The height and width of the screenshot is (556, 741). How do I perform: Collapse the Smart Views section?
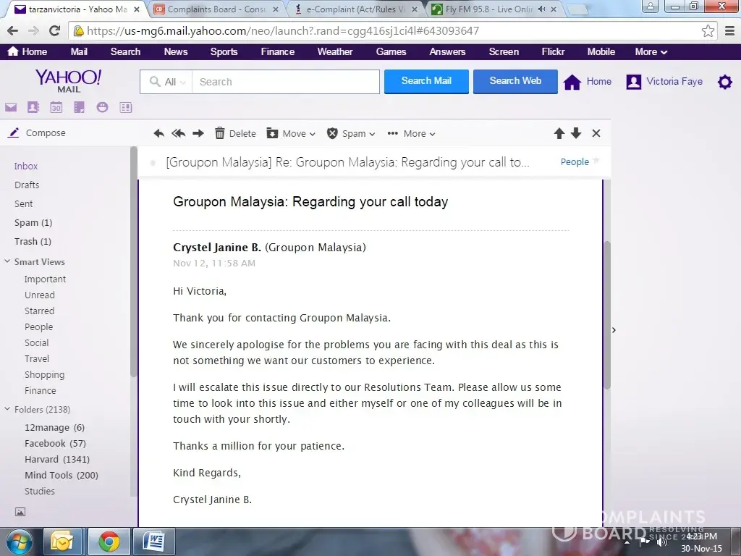point(7,262)
